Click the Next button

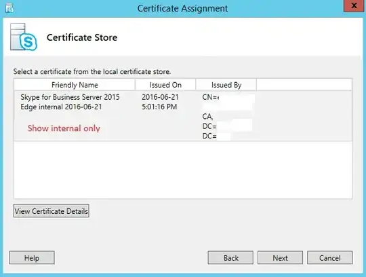[x=280, y=257]
